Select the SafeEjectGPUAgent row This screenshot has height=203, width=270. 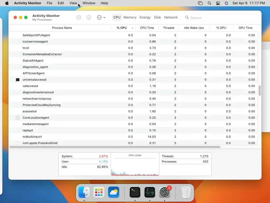(133, 35)
